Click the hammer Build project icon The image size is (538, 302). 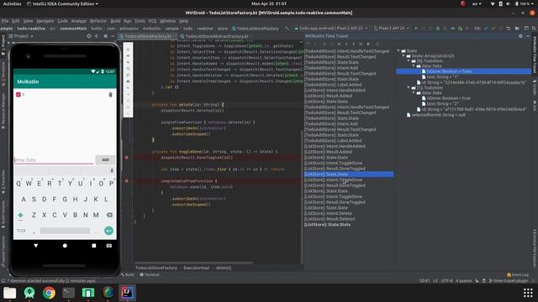tap(287, 29)
